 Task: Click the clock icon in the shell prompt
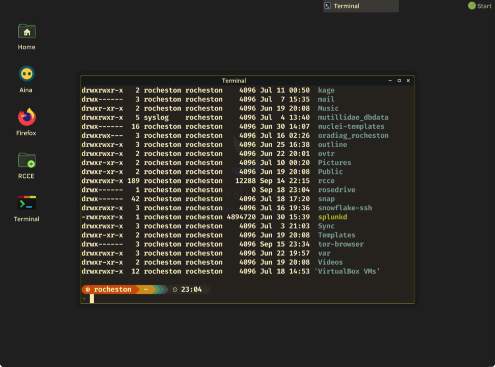(x=175, y=289)
